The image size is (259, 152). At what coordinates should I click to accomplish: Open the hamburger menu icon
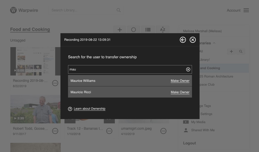point(246,10)
